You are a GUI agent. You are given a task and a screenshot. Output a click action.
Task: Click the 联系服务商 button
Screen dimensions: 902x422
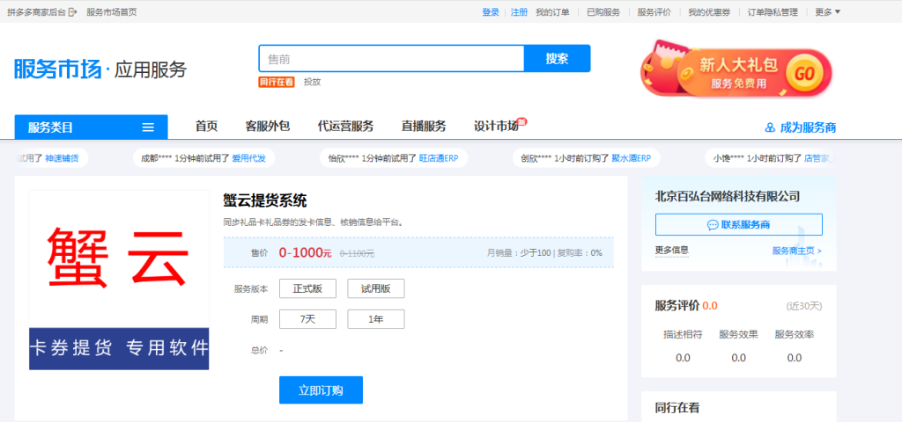coord(739,224)
